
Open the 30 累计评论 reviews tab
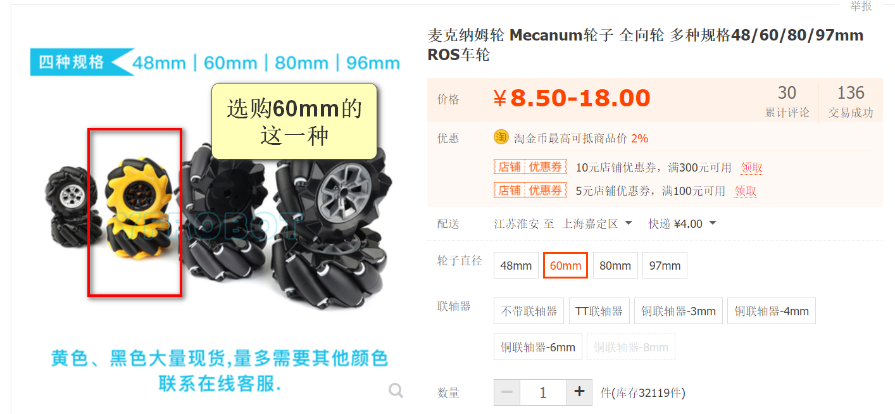point(787,101)
